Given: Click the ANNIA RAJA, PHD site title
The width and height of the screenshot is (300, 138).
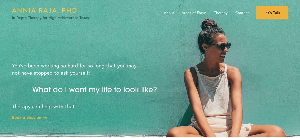Looking at the screenshot, I should [44, 10].
